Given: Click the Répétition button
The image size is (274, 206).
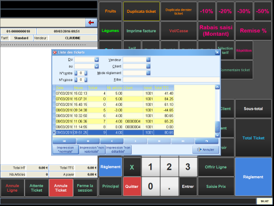Looking at the screenshot, I should coord(244,51).
